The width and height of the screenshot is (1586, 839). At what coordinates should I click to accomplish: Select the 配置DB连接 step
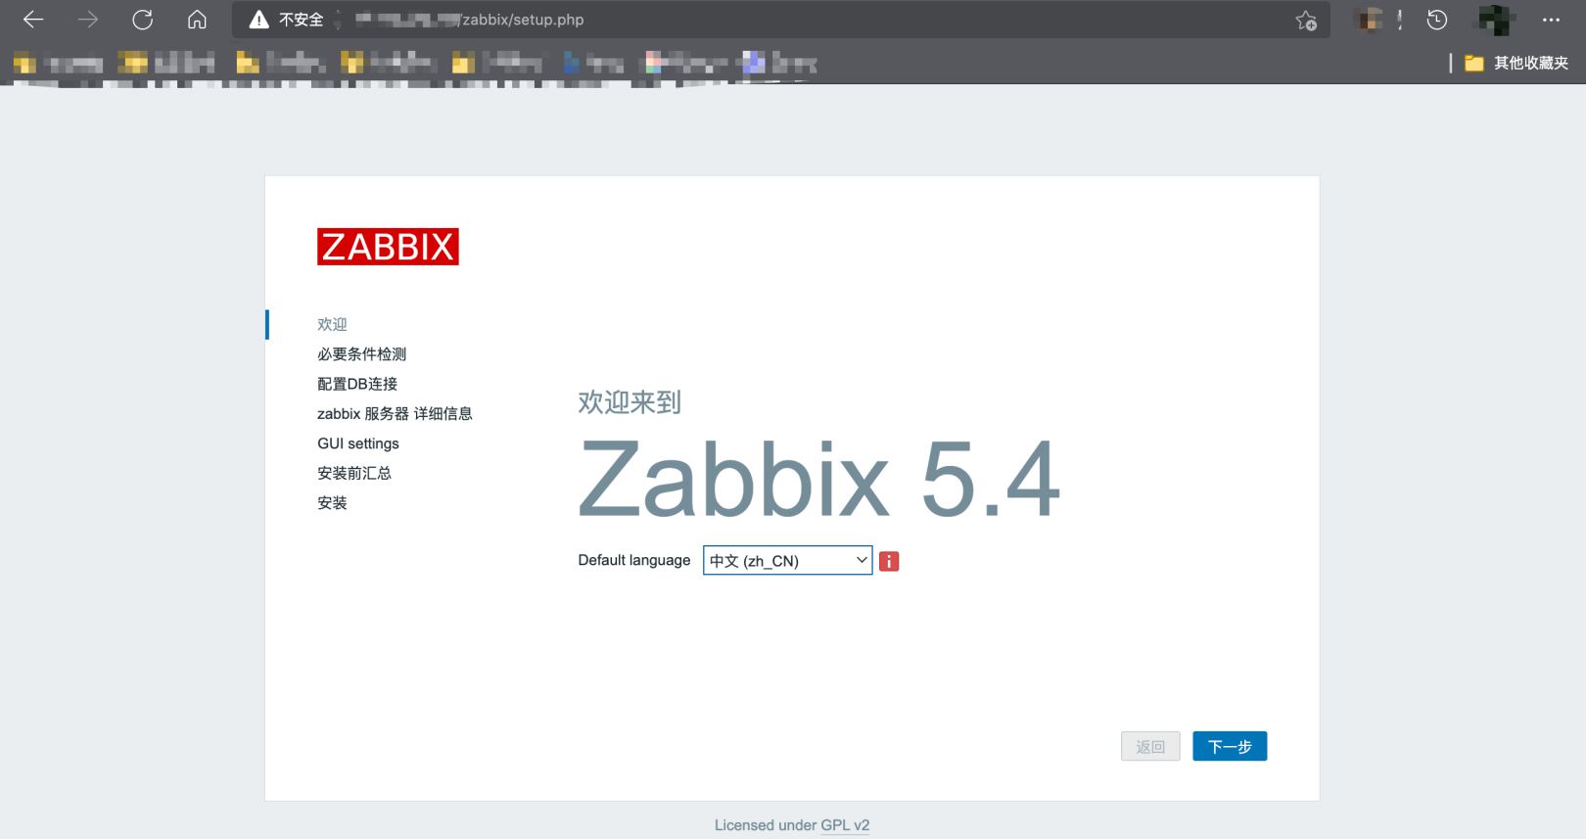357,384
